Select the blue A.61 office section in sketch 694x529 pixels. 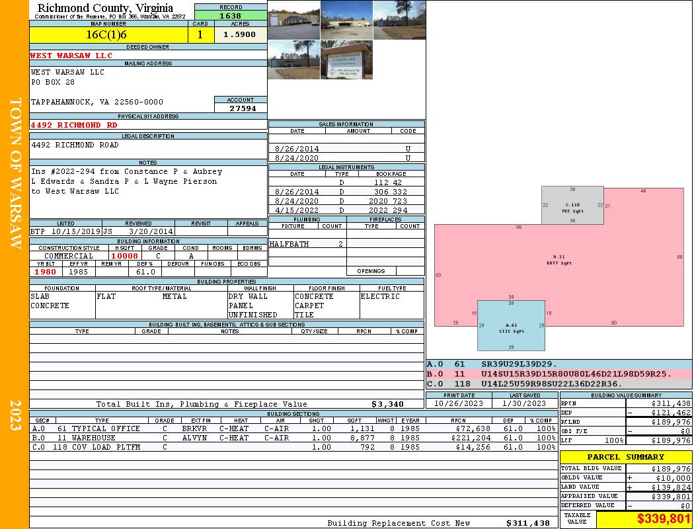click(x=511, y=325)
